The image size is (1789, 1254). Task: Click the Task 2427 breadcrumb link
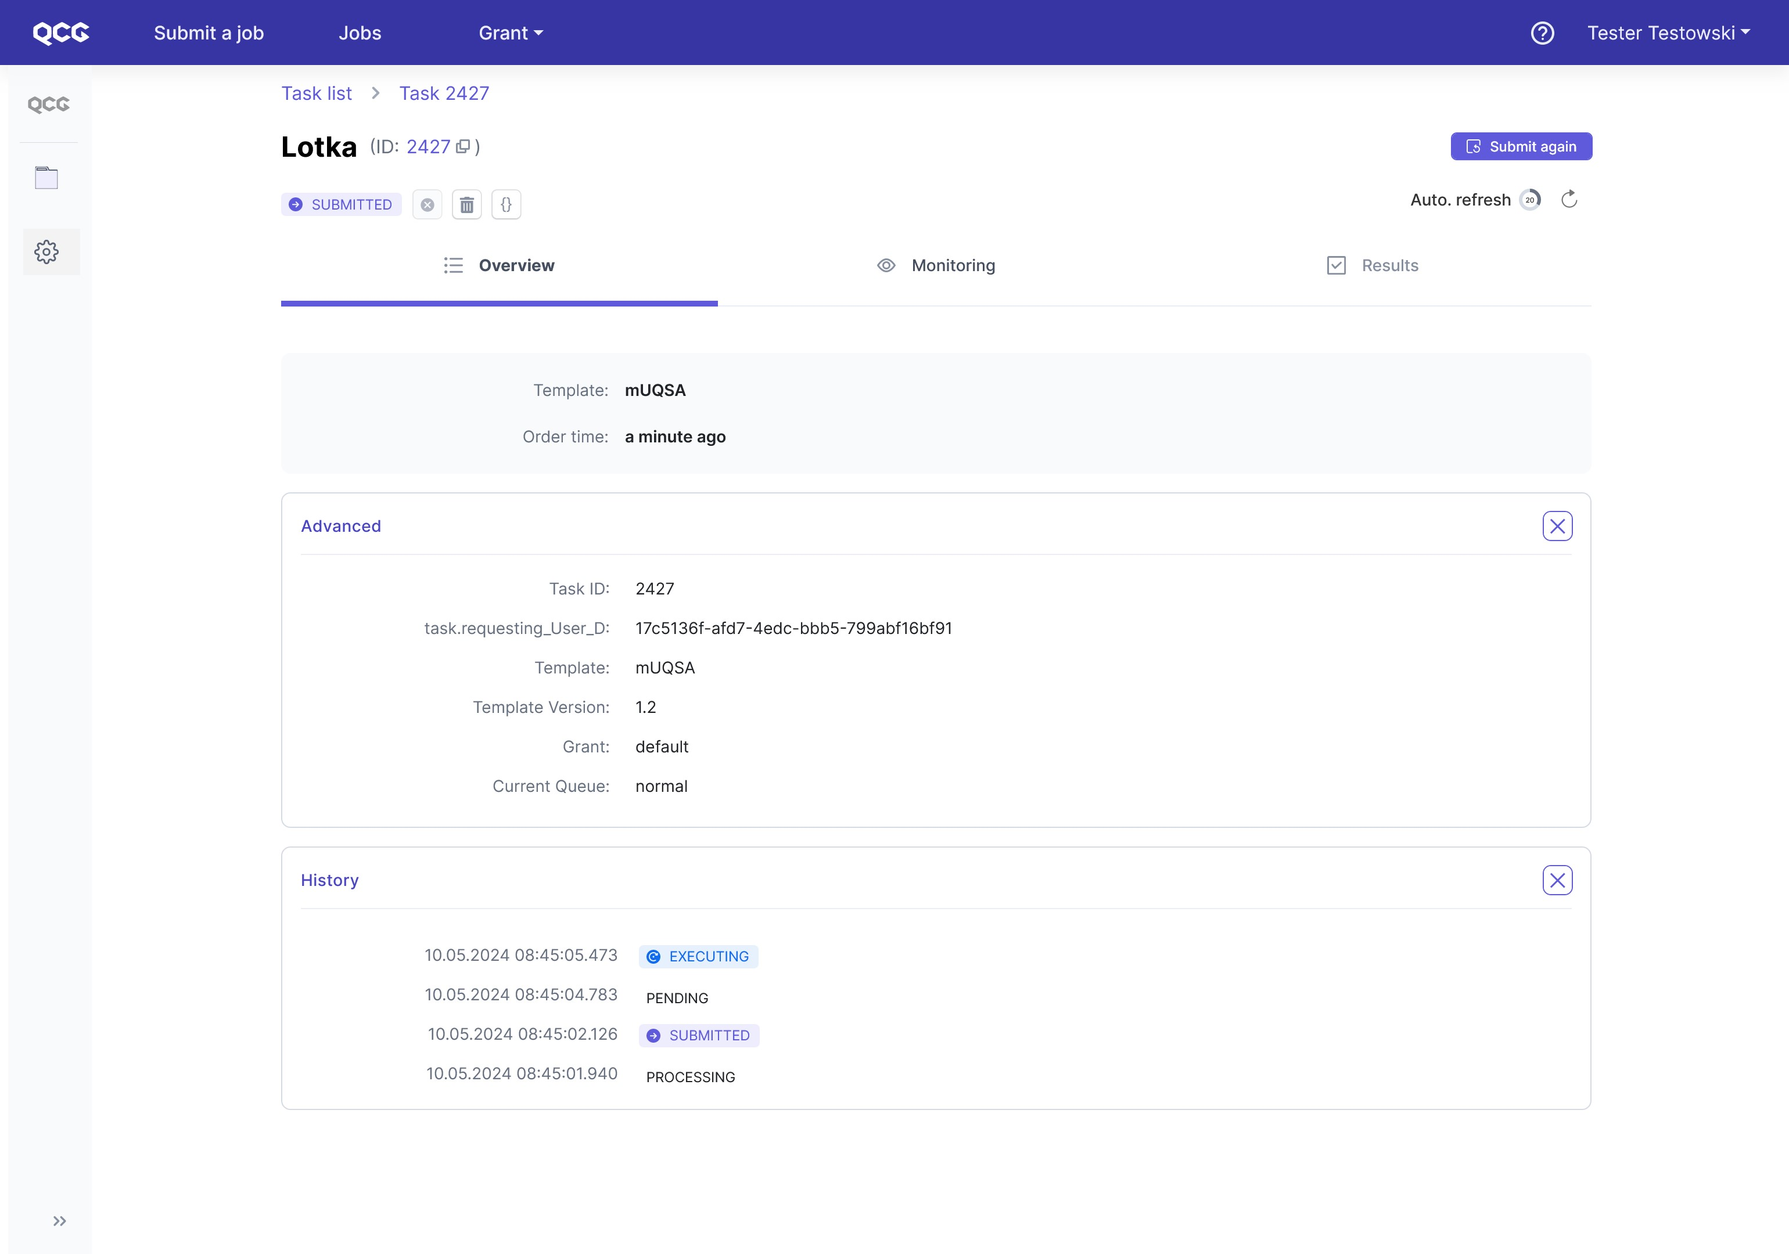tap(444, 93)
